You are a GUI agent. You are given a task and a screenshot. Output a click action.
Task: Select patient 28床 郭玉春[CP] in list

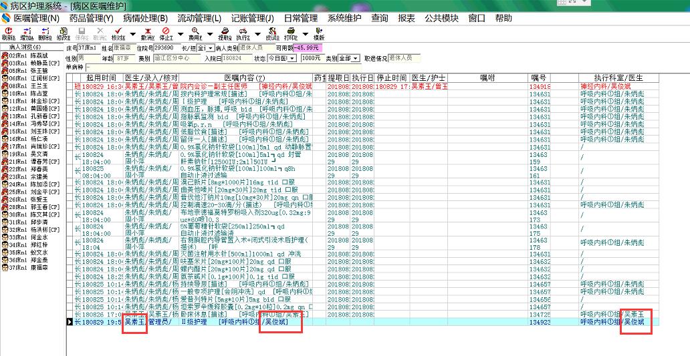coord(31,207)
